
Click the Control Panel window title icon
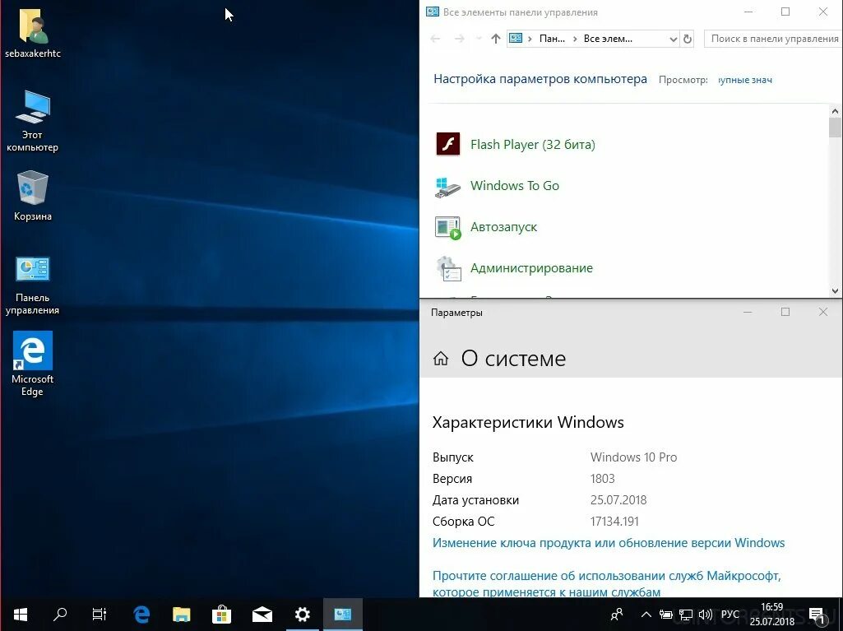[x=433, y=12]
